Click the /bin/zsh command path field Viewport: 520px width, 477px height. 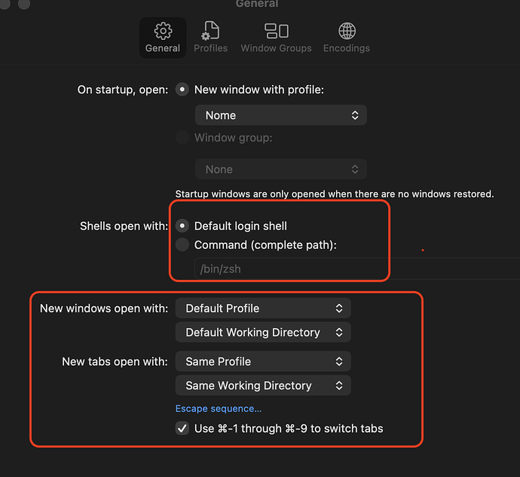click(x=354, y=269)
